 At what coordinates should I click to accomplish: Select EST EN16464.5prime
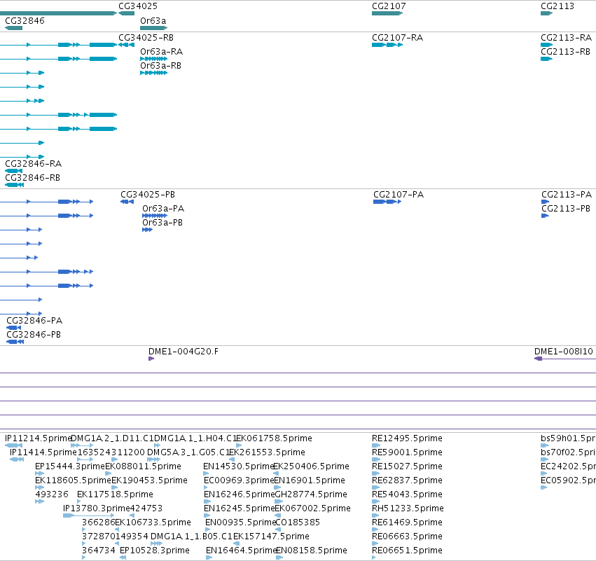point(241,550)
